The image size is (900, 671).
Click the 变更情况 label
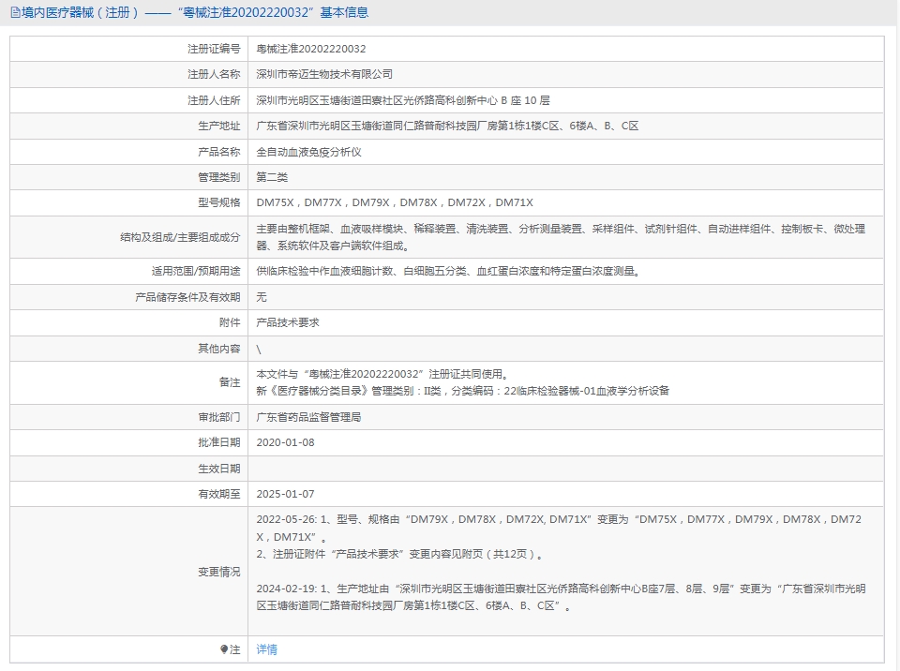tap(218, 572)
